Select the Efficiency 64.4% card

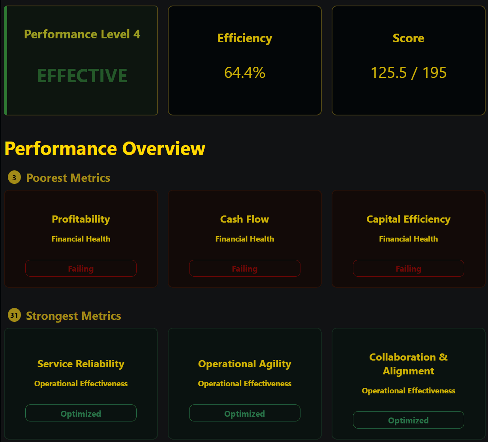[x=245, y=60]
